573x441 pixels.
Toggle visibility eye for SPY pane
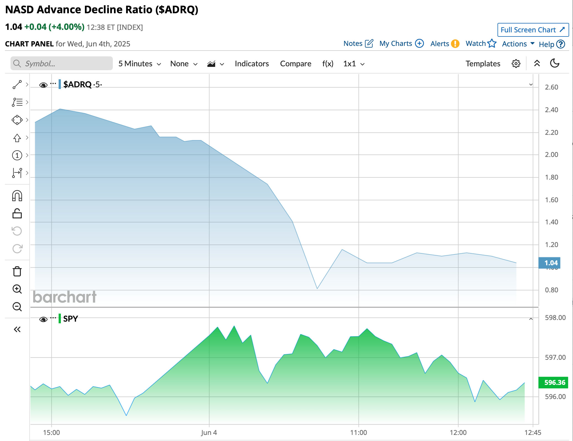(43, 319)
